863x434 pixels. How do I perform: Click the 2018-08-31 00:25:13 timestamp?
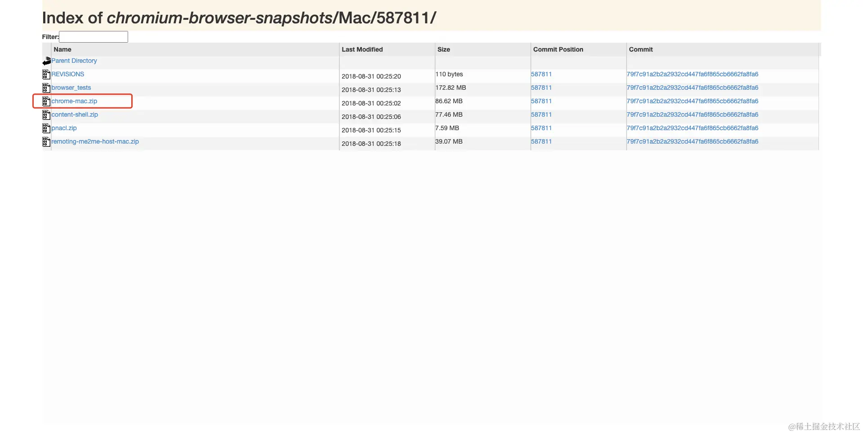pos(371,90)
